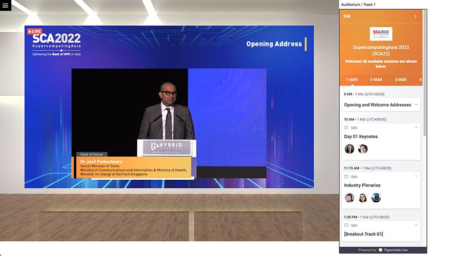Click the live stream video of the speaker

(x=169, y=123)
